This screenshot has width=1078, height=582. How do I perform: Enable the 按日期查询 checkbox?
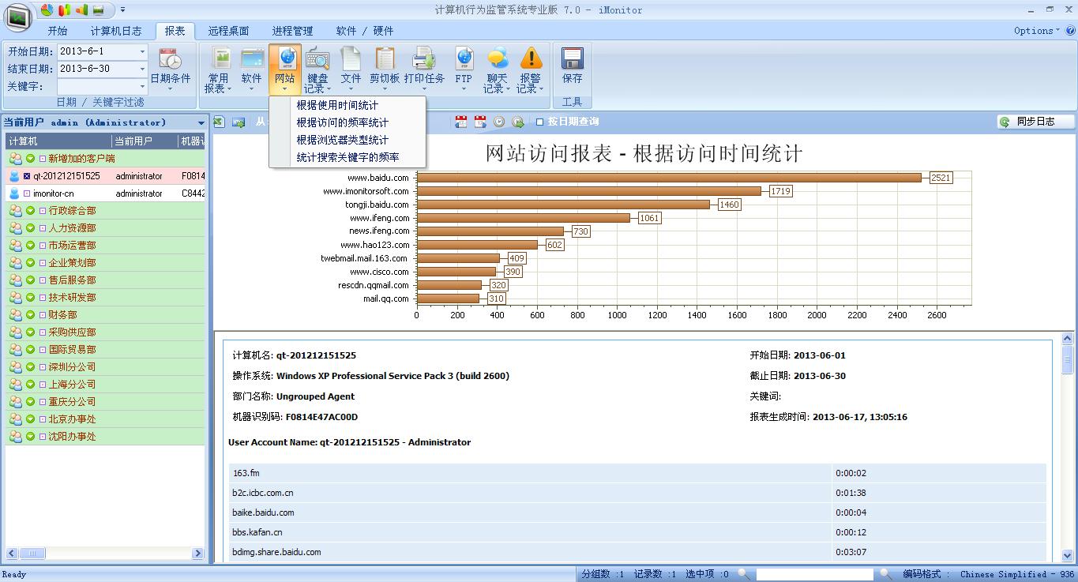(x=540, y=122)
